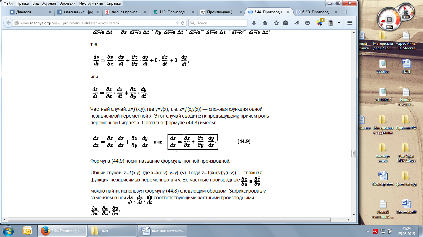Close the математика 1.jpg tab
Viewport: 423px width, 237px height.
click(98, 12)
